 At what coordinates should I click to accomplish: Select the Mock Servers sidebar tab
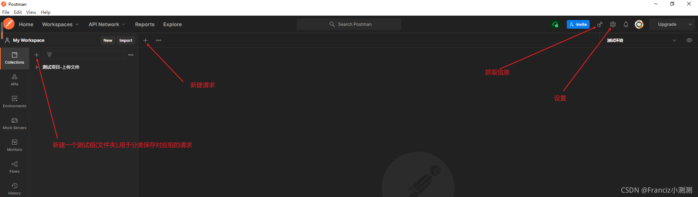point(15,124)
